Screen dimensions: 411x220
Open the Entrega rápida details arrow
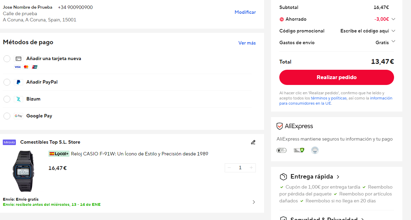coord(338,177)
